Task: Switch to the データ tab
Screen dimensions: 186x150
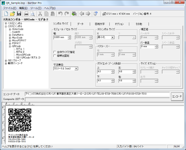Action: [80, 24]
